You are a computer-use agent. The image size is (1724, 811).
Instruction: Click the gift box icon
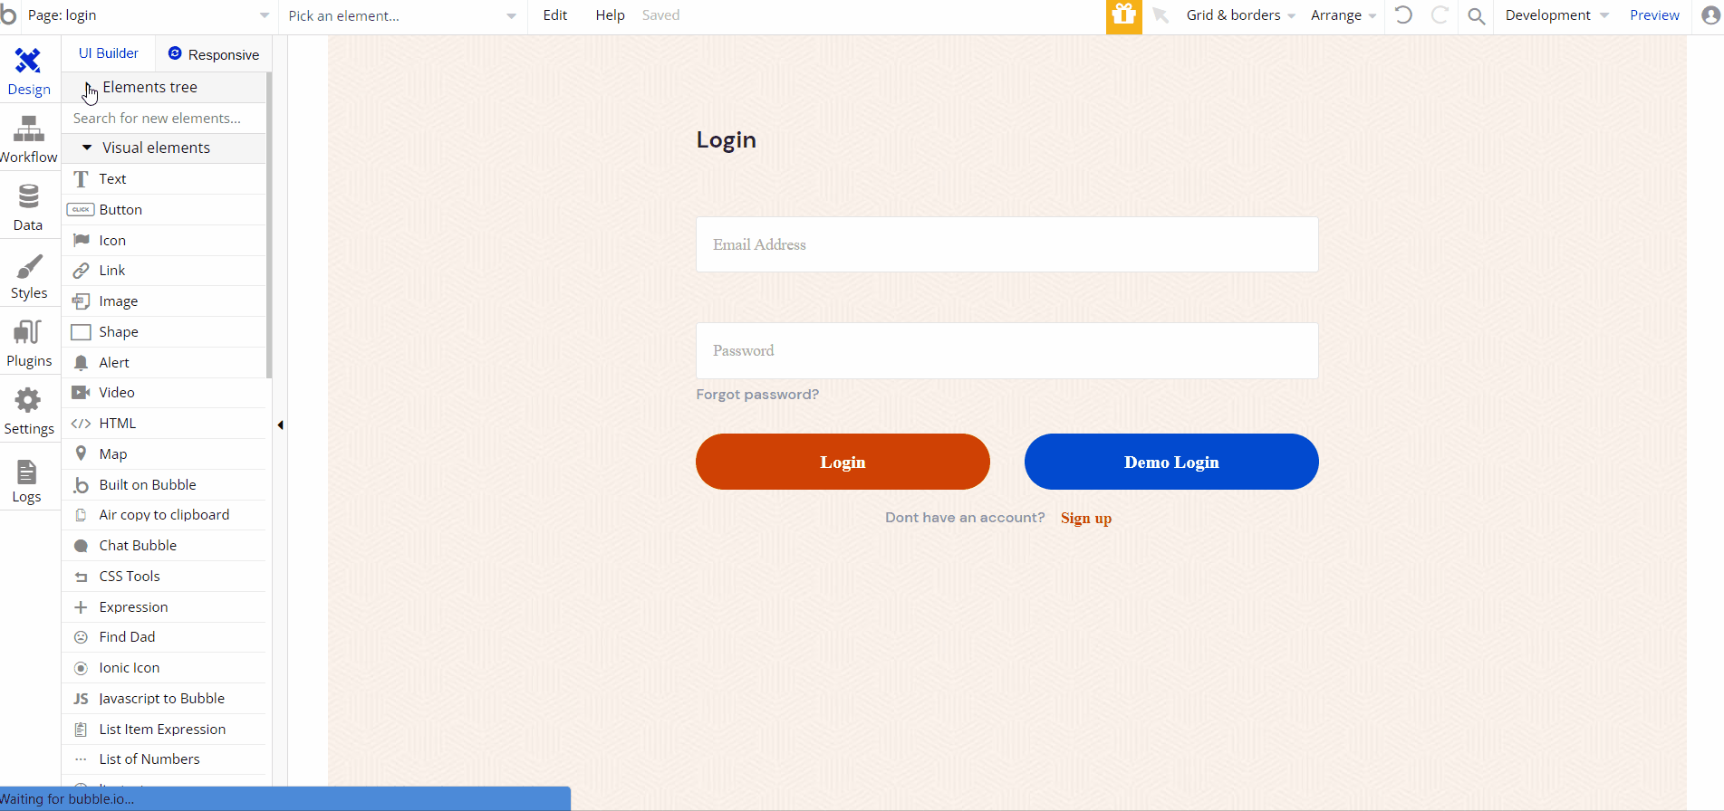pyautogui.click(x=1124, y=16)
